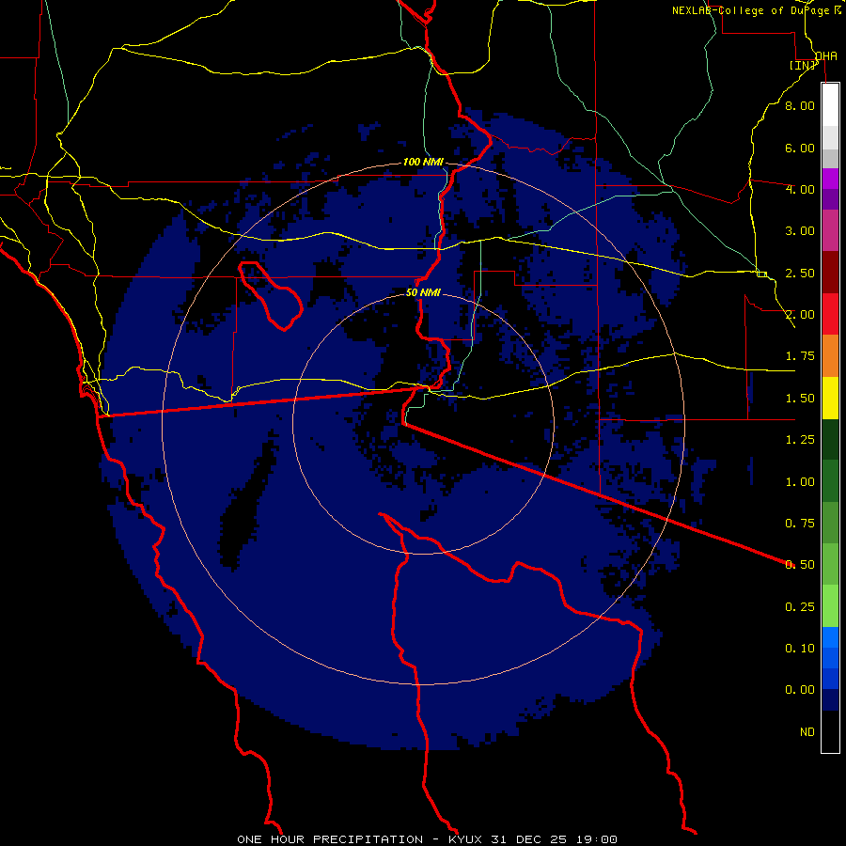The height and width of the screenshot is (846, 846).
Task: Click the 0.75 legend value
Action: (800, 524)
